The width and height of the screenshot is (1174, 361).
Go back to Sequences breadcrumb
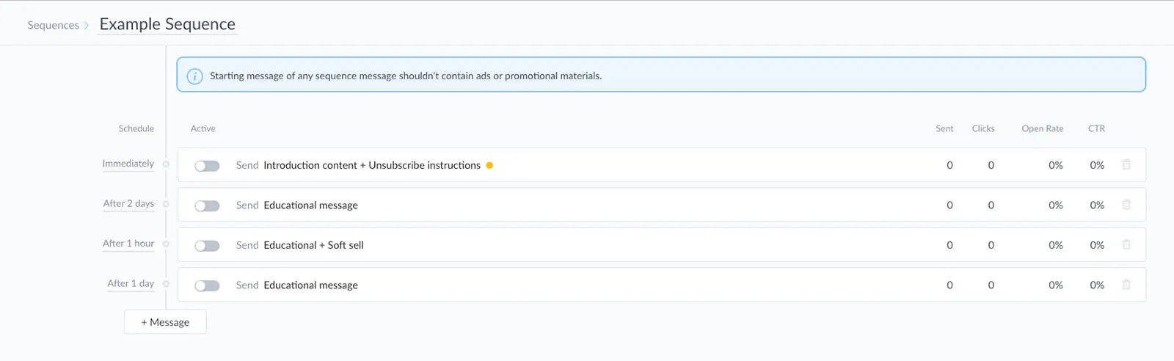pos(53,25)
